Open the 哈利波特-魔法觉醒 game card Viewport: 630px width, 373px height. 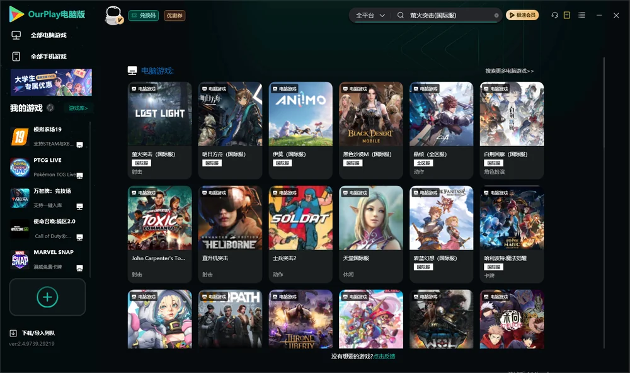[512, 234]
